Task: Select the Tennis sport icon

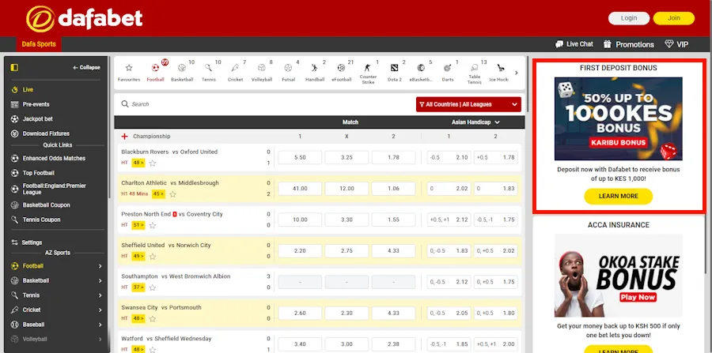Action: [x=208, y=67]
